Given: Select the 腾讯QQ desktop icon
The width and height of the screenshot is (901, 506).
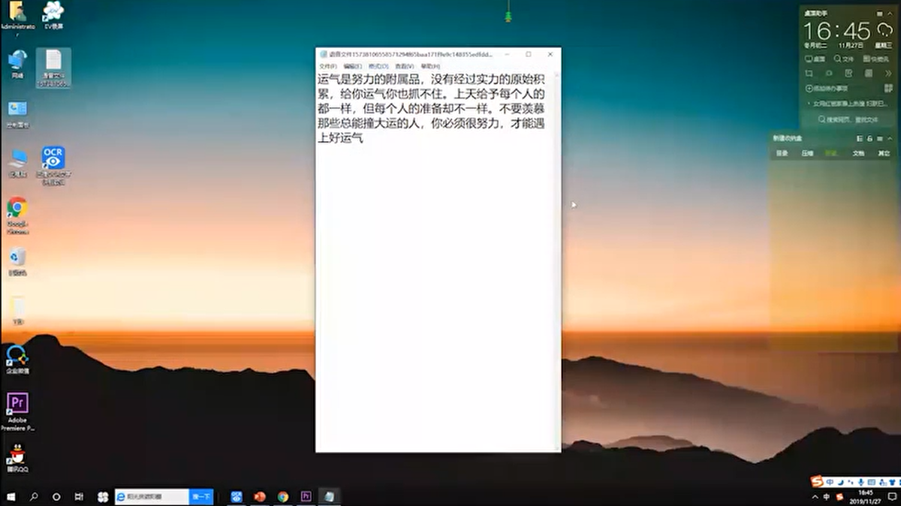Looking at the screenshot, I should click(17, 458).
